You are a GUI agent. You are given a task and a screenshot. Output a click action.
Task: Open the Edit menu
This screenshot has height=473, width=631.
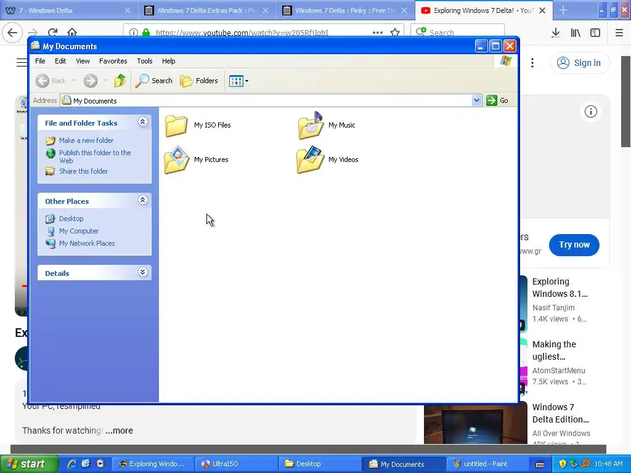pyautogui.click(x=60, y=61)
